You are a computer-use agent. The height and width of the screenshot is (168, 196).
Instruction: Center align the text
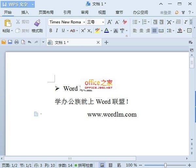141,31
